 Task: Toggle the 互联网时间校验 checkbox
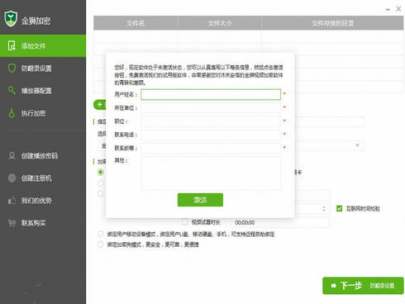point(340,208)
